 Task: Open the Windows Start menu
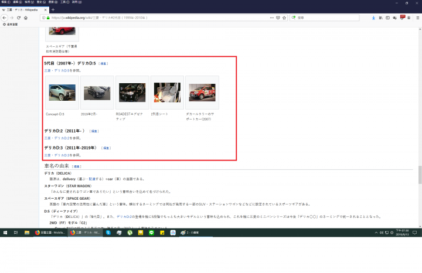(x=5, y=233)
